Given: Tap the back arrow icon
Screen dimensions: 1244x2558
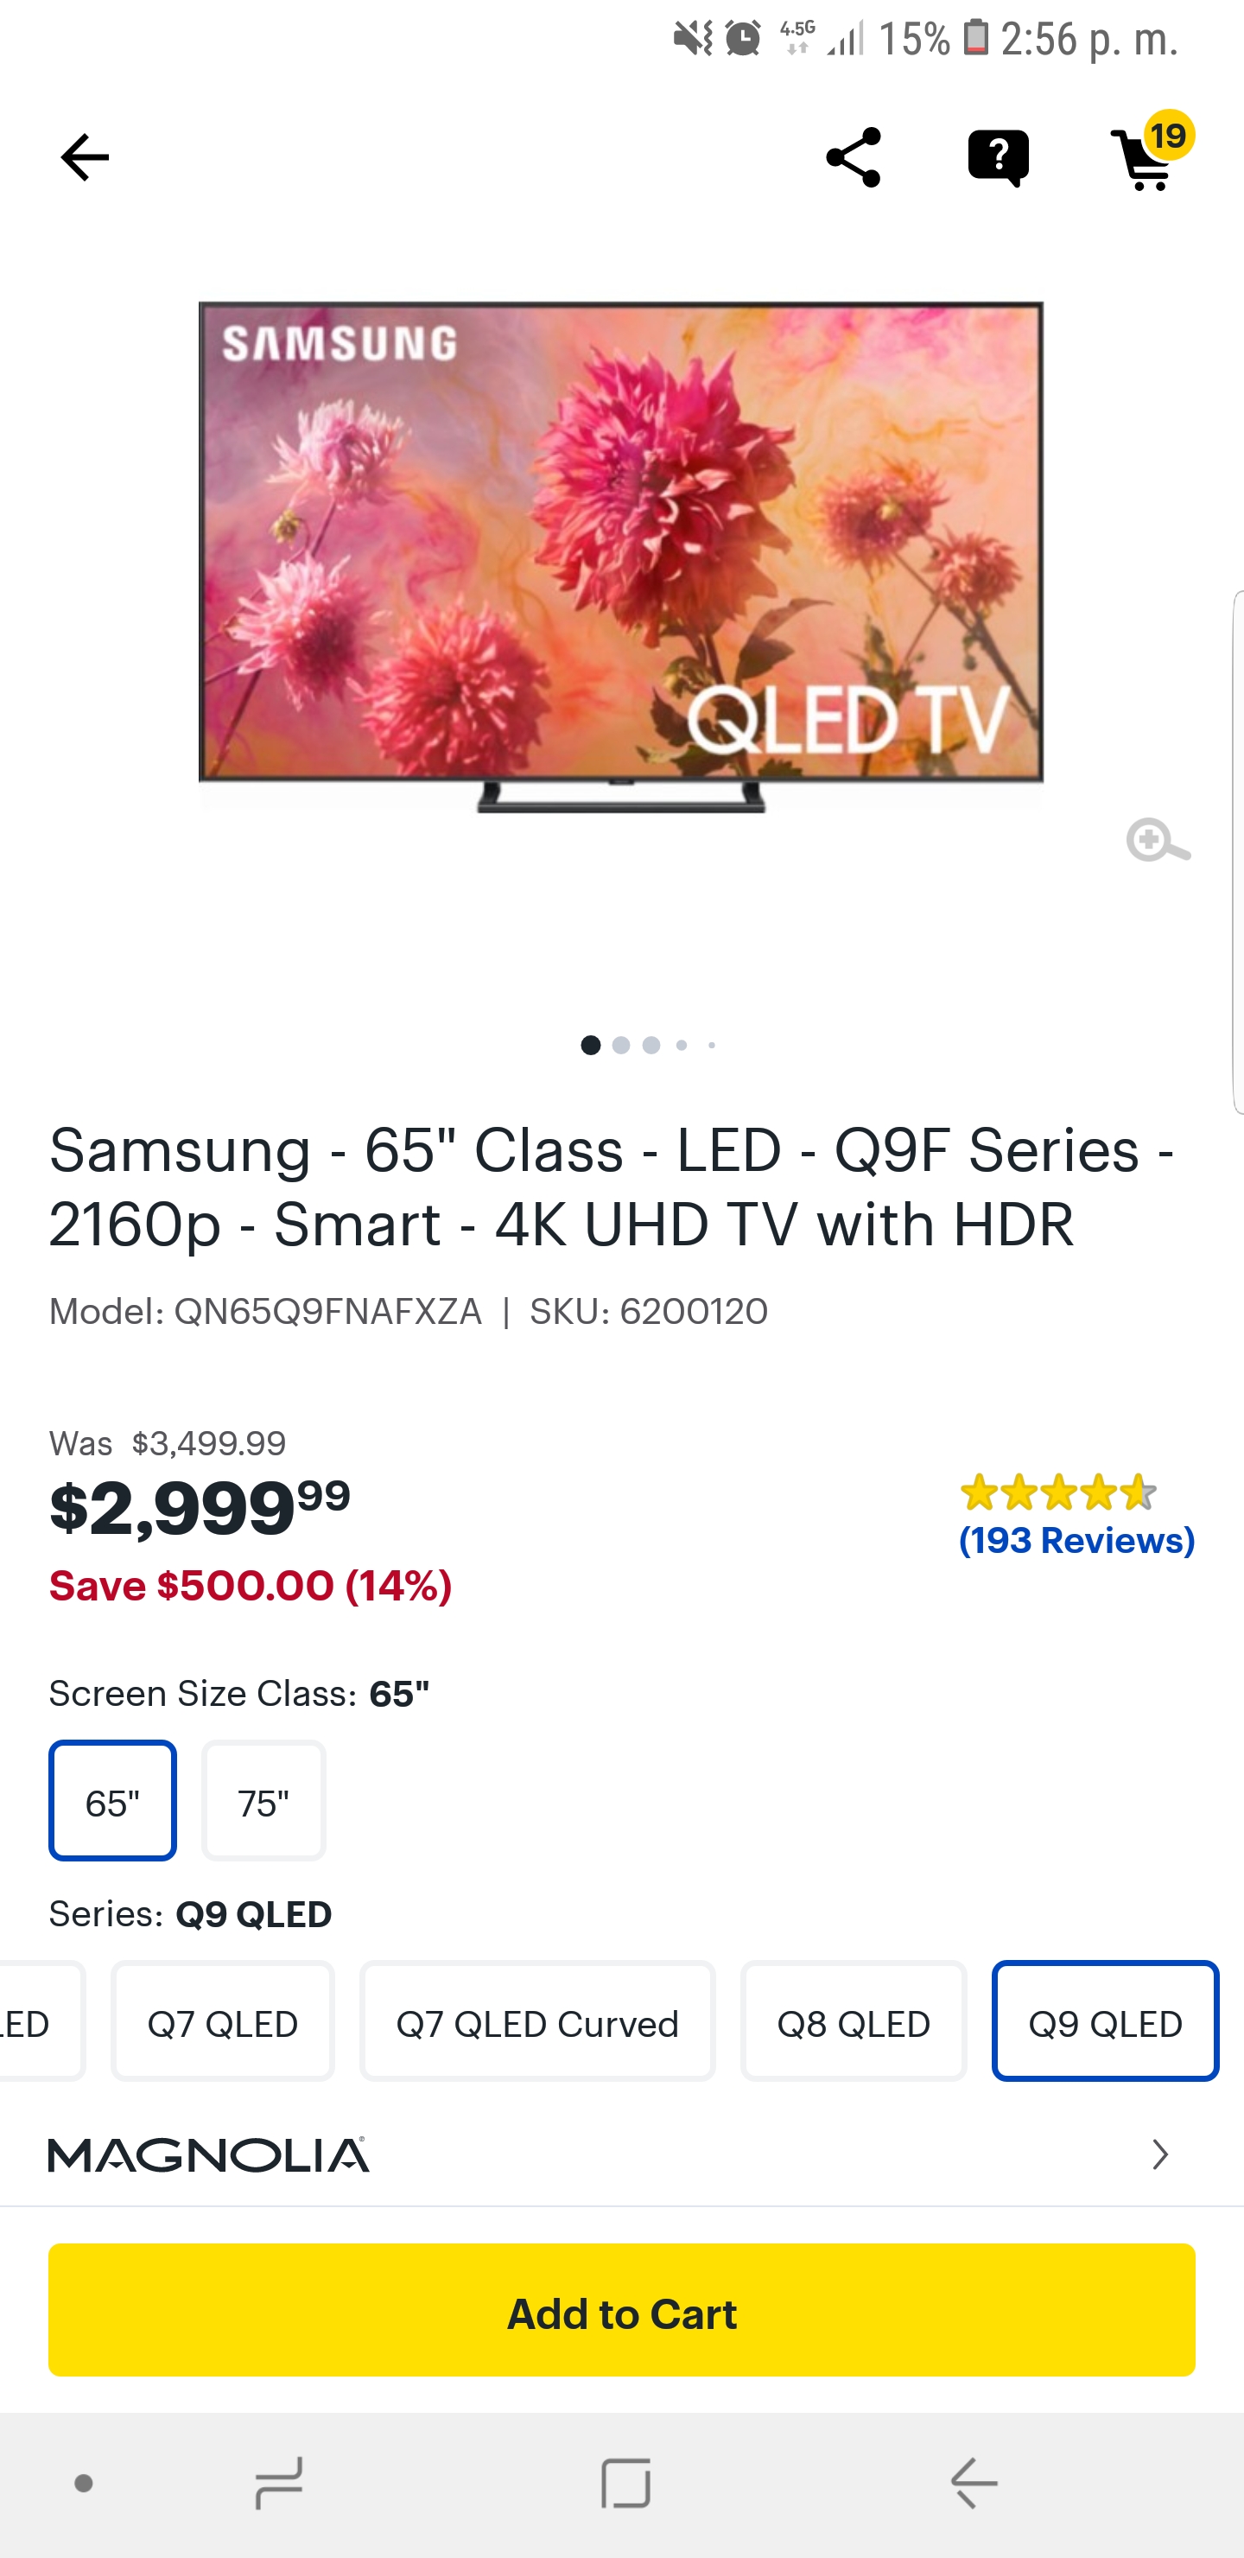Looking at the screenshot, I should tap(85, 158).
